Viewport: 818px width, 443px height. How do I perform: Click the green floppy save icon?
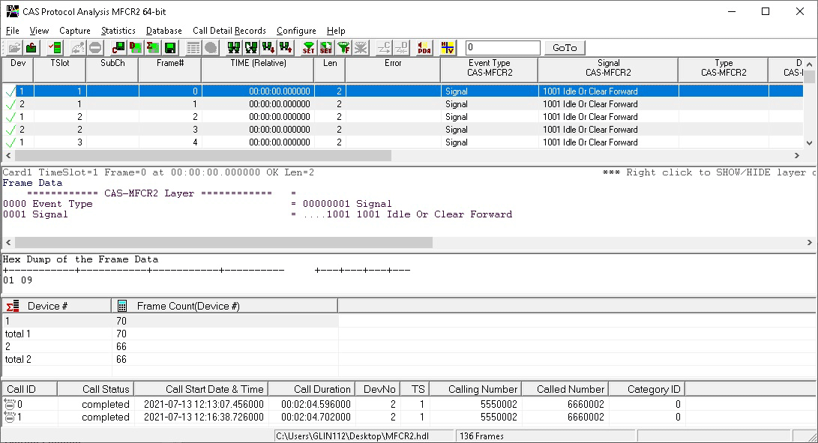coord(170,48)
